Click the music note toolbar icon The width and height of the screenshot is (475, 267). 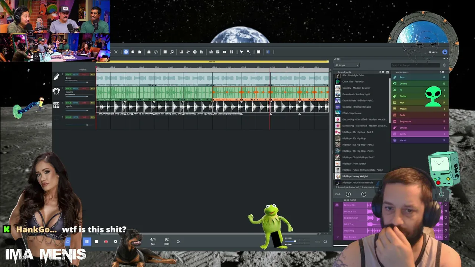click(x=172, y=52)
